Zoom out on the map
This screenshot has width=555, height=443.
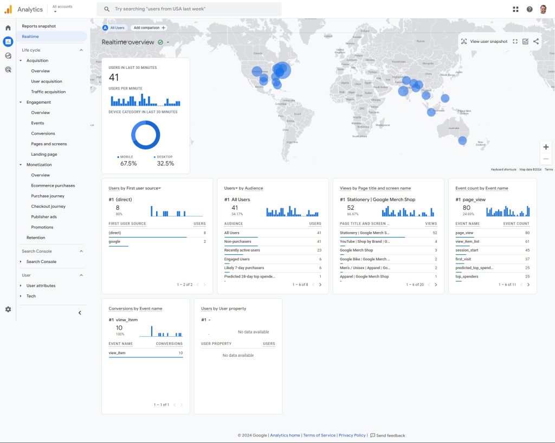(546, 159)
